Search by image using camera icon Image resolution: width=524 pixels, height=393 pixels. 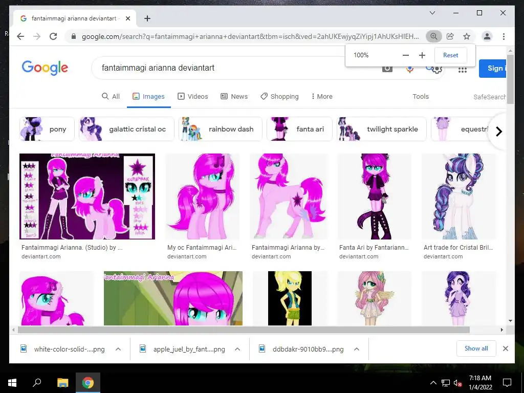pos(387,69)
